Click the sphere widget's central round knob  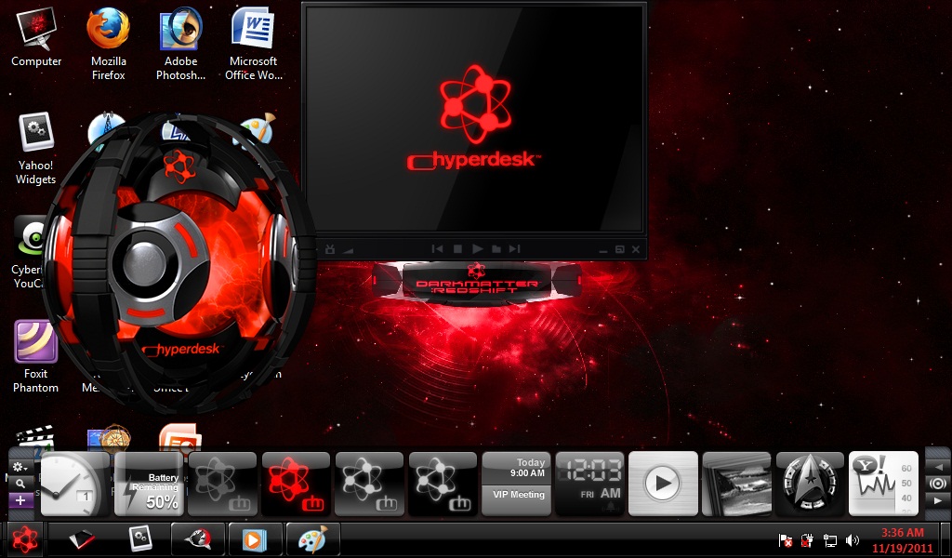145,263
